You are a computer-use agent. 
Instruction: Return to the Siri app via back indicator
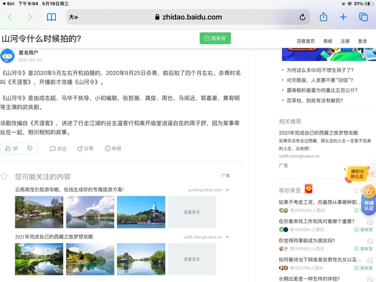coord(8,4)
